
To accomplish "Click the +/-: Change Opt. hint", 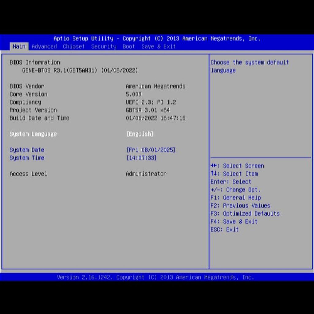I will pos(235,190).
